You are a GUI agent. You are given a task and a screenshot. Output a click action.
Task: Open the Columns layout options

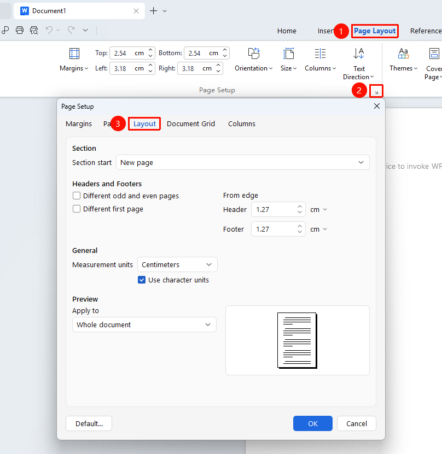pyautogui.click(x=320, y=60)
